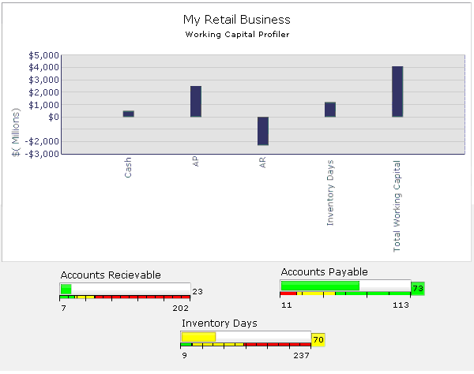Click the Accounts Recievable value 23
The width and height of the screenshot is (474, 374).
tap(197, 291)
